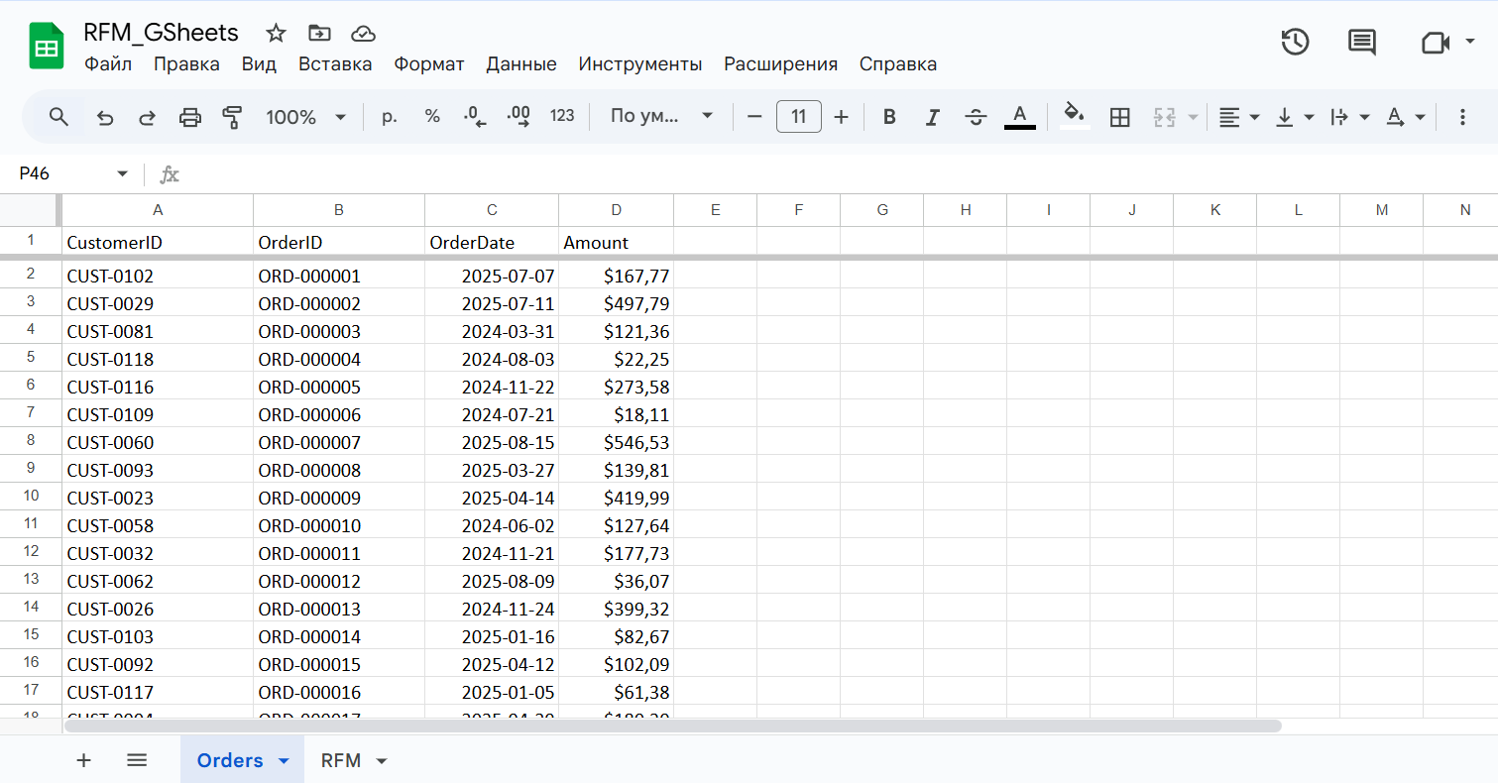Open the comments panel icon
Image resolution: width=1498 pixels, height=783 pixels.
1361,42
